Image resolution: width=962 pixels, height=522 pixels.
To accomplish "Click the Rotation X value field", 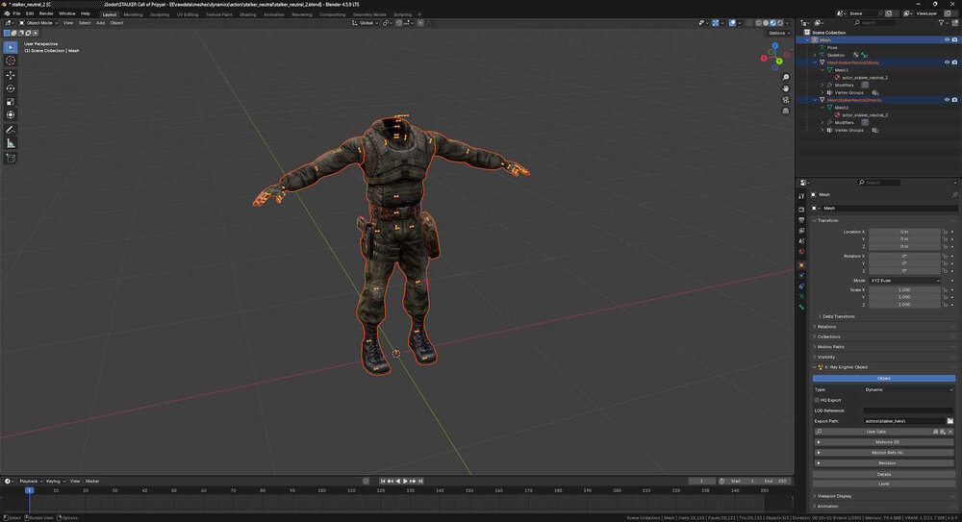I will (x=904, y=256).
